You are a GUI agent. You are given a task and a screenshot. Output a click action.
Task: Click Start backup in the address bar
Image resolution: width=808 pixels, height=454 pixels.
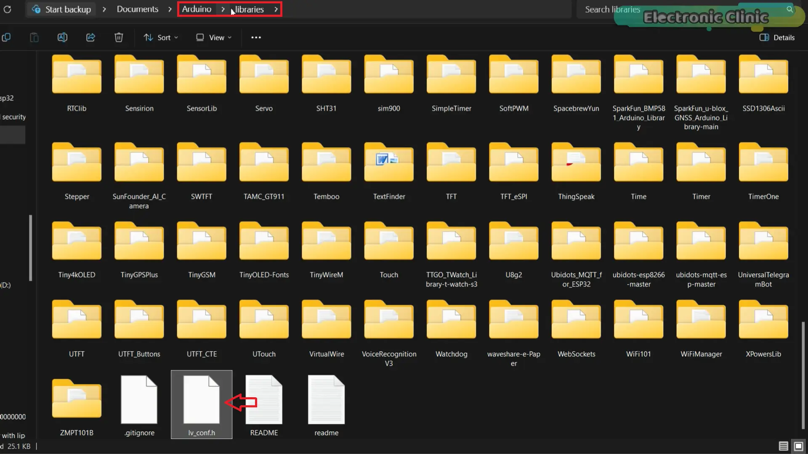click(x=61, y=9)
